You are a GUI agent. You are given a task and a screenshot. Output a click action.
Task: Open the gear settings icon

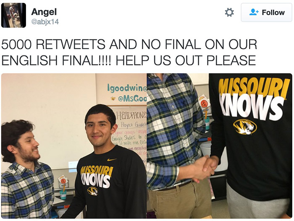click(x=229, y=13)
